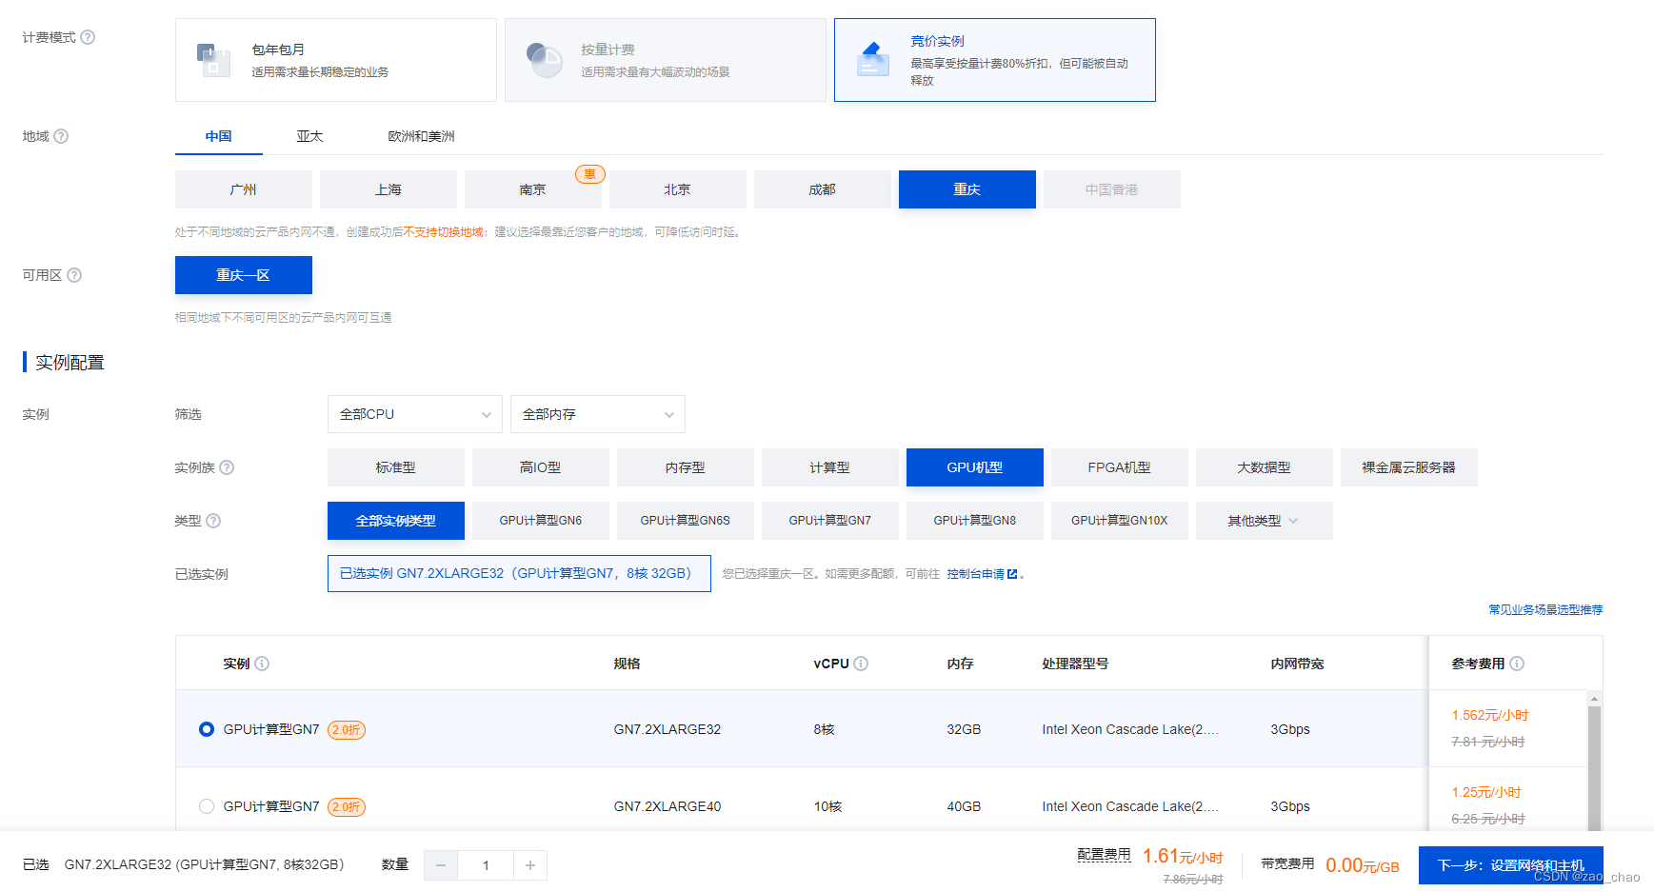Expand the 其他类型 dropdown

tap(1265, 521)
